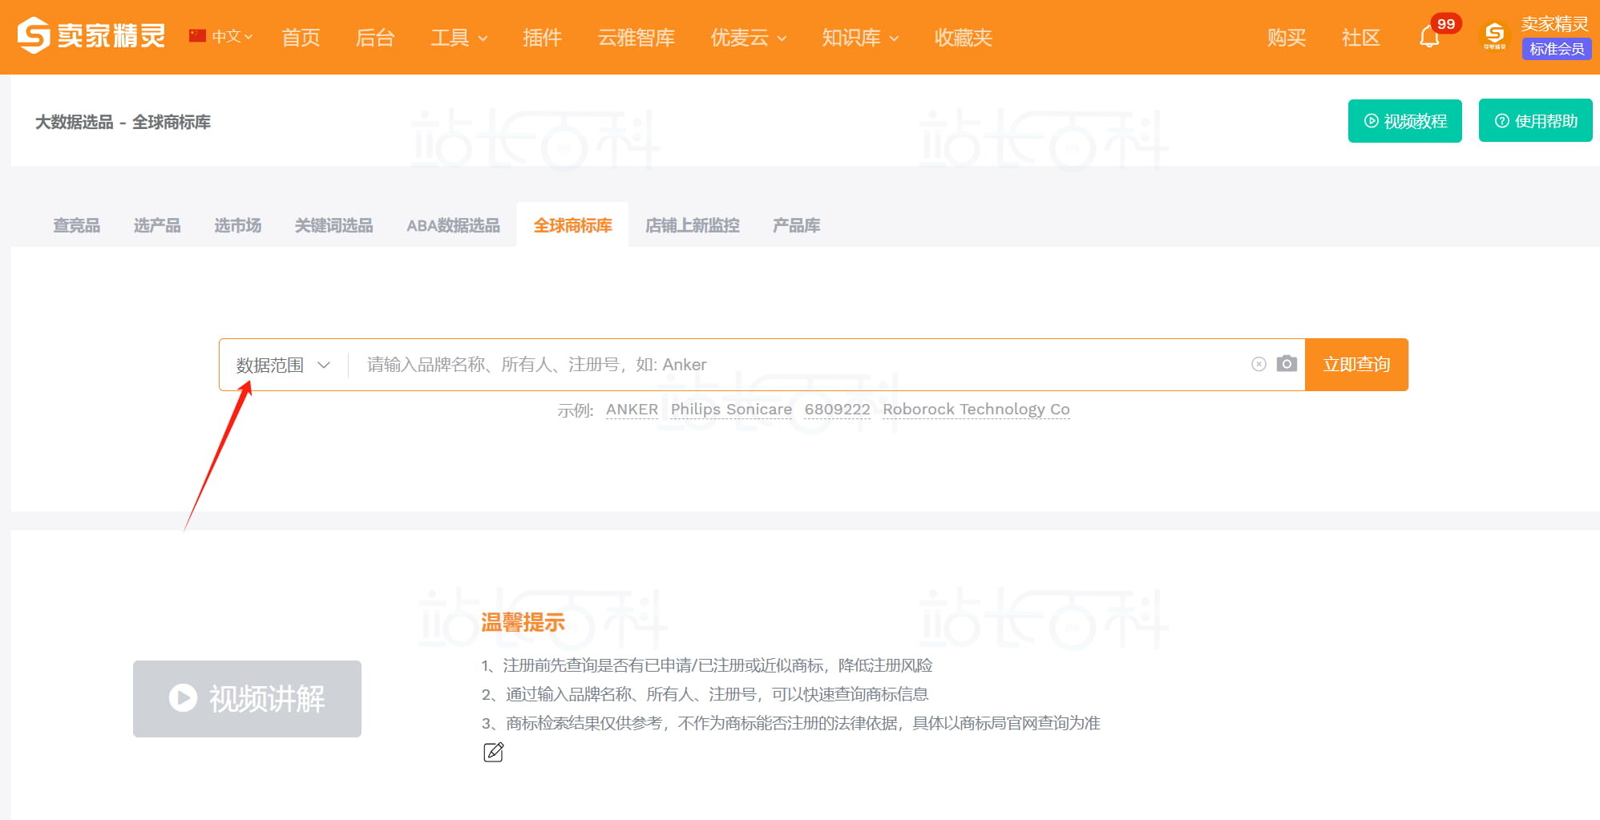Click the 标准会员 badge
The width and height of the screenshot is (1600, 820).
point(1557,49)
